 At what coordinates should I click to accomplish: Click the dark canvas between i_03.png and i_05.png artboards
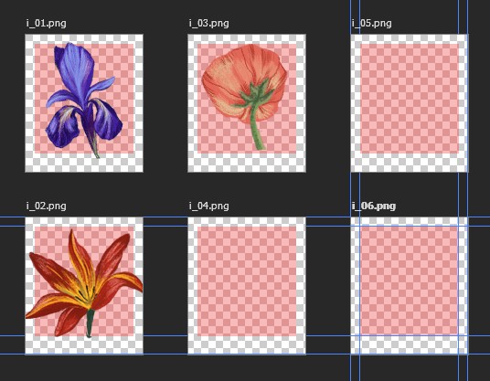pyautogui.click(x=328, y=103)
